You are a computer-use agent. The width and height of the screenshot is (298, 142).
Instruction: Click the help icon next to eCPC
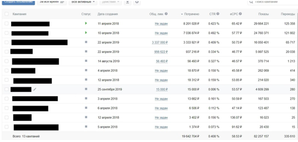(x=240, y=14)
